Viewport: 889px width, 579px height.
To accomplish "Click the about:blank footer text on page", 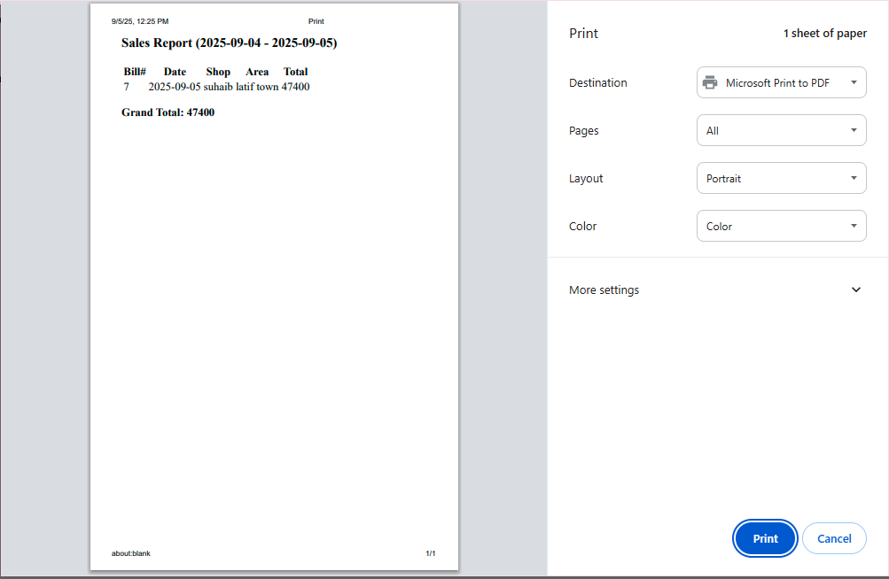I will 131,553.
